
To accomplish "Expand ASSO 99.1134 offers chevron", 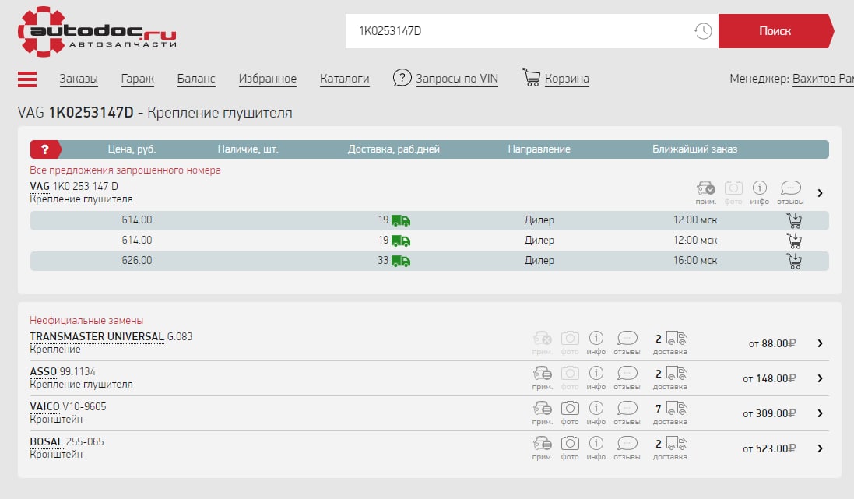I will tap(821, 378).
